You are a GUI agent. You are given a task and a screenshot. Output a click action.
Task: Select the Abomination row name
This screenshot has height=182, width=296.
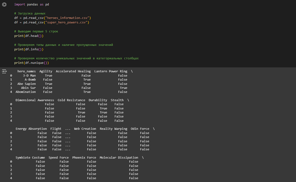click(x=26, y=92)
